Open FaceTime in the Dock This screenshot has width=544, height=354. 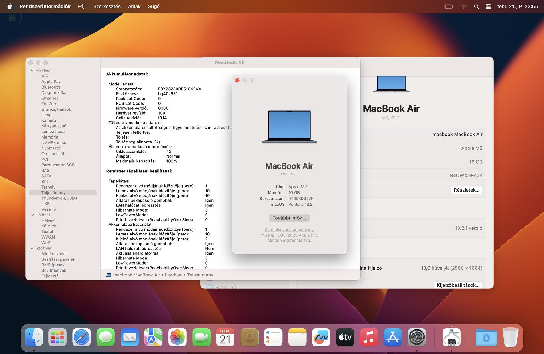tap(201, 337)
